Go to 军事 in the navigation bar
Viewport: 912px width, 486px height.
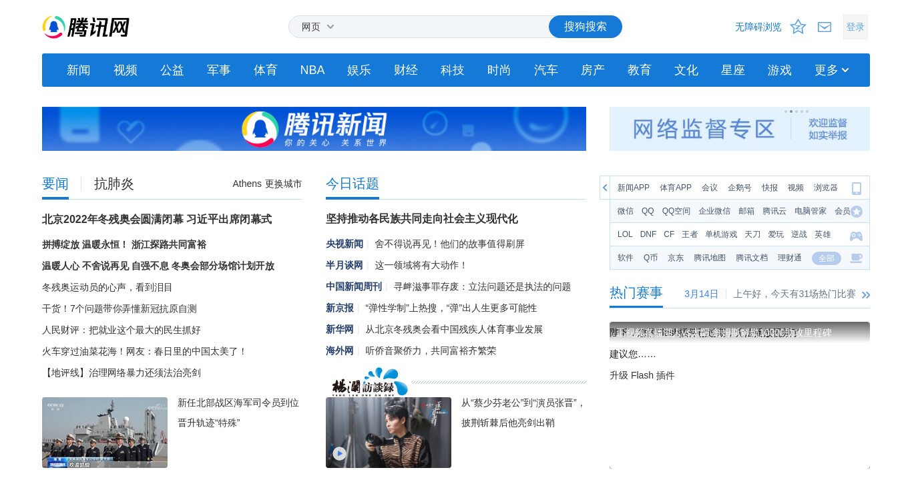pyautogui.click(x=219, y=70)
